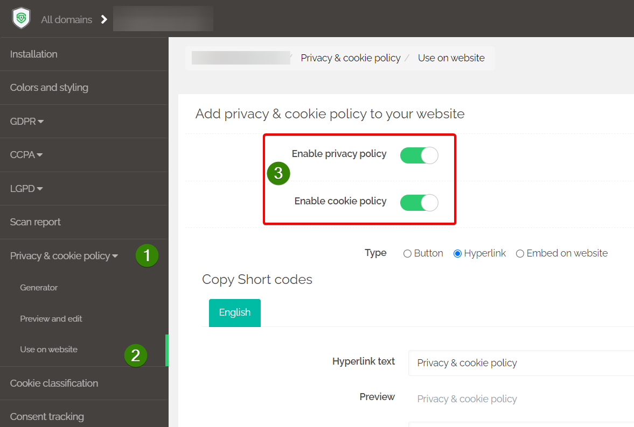Select the Button radio option
Image resolution: width=634 pixels, height=427 pixels.
[408, 253]
